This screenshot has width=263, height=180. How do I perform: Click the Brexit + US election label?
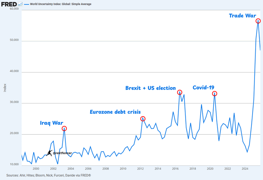150,88
